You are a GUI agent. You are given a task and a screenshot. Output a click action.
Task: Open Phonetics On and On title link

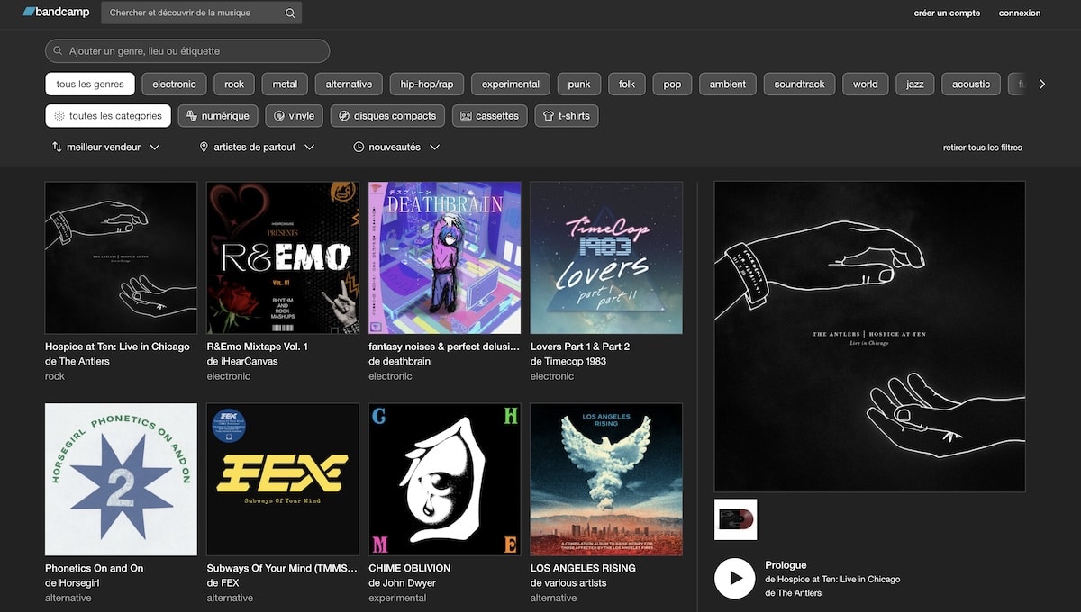94,568
